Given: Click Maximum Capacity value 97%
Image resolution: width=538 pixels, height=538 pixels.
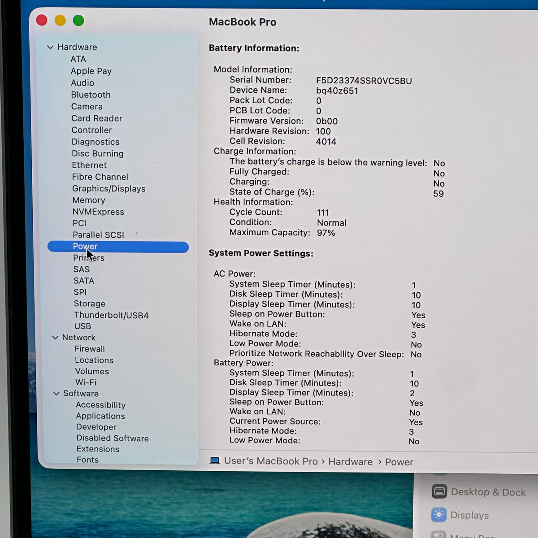Looking at the screenshot, I should point(326,233).
